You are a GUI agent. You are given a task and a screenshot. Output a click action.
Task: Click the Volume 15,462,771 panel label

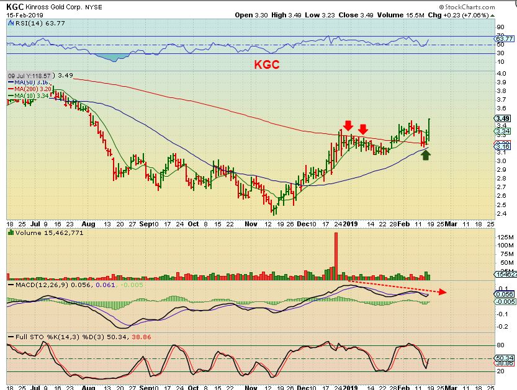pyautogui.click(x=50, y=233)
